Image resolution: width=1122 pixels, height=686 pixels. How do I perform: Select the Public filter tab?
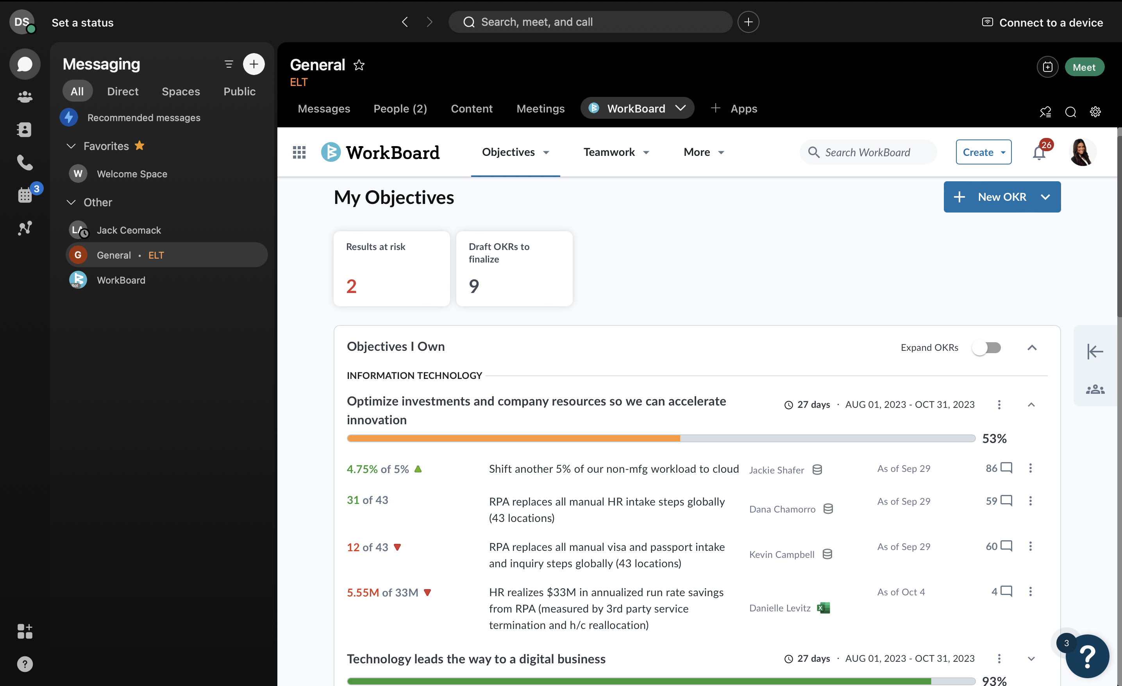(x=239, y=91)
